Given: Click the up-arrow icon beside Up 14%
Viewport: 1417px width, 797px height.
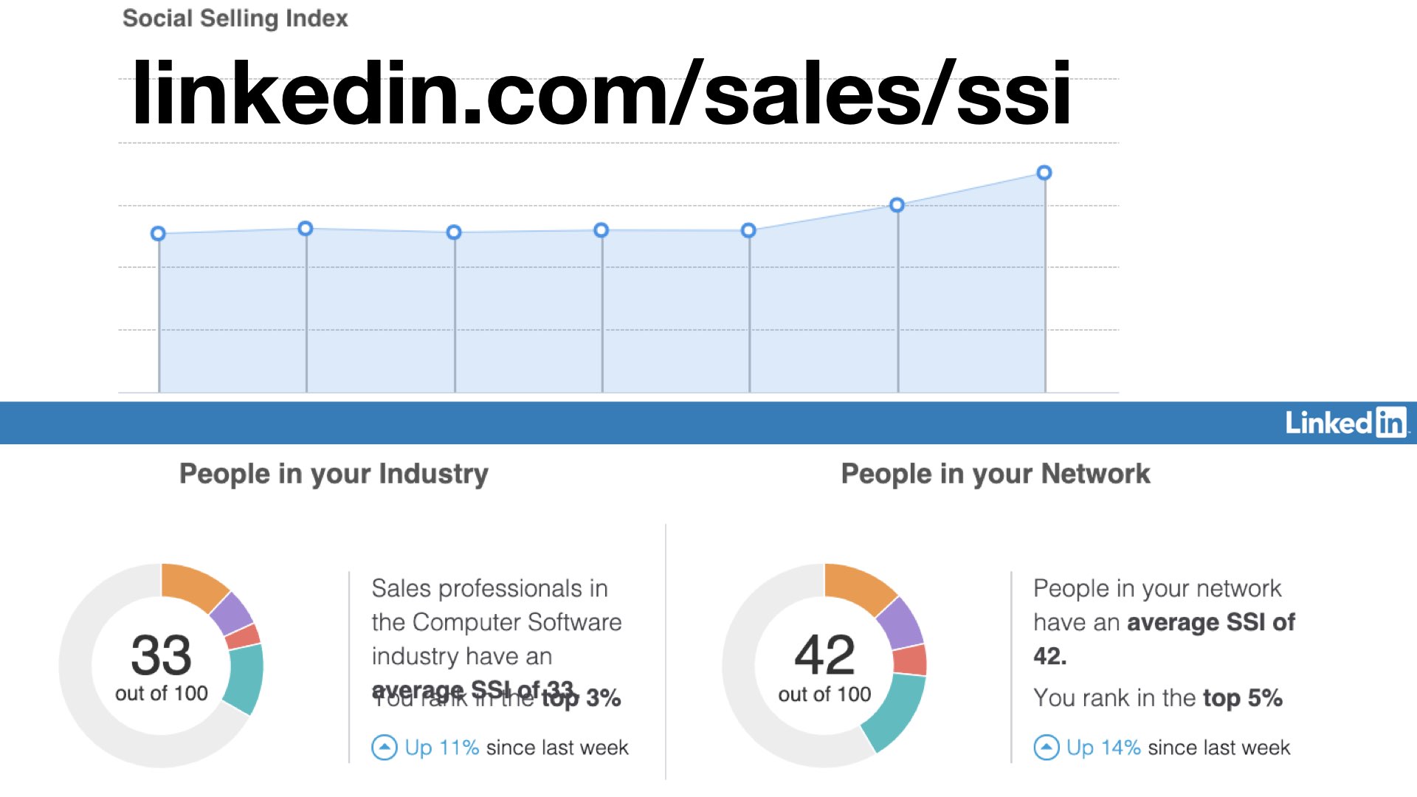Looking at the screenshot, I should point(1046,748).
